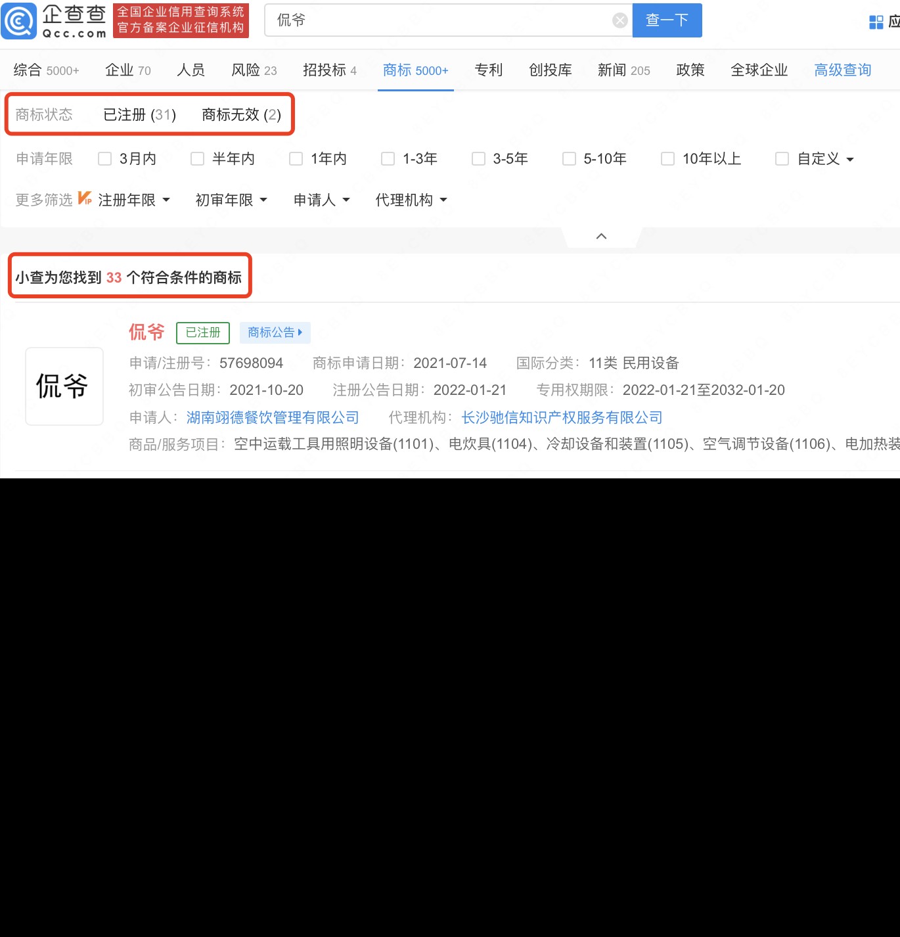Expand the 自定义 dropdown arrow
The image size is (900, 937).
tap(850, 160)
